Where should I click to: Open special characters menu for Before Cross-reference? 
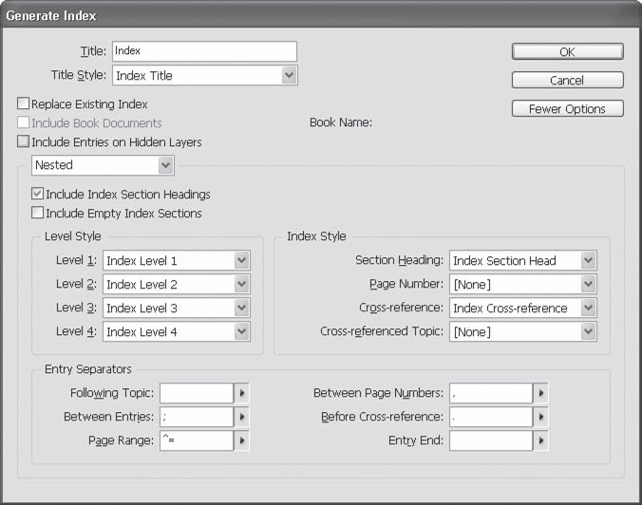(540, 417)
